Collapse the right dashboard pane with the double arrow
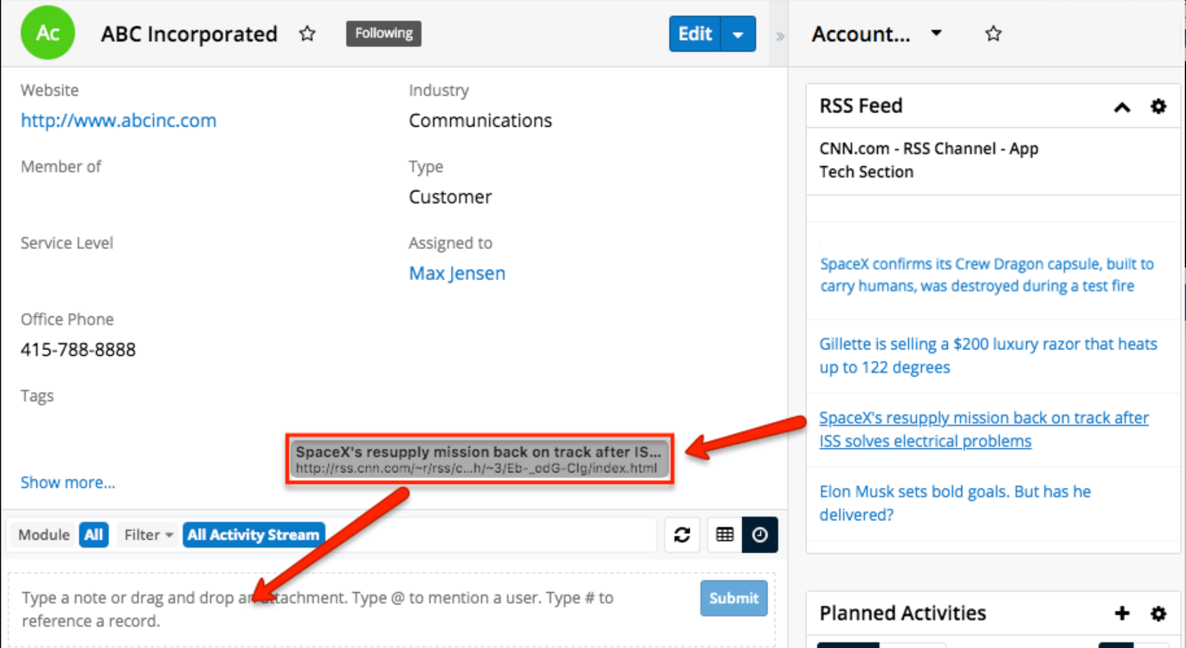 click(x=780, y=37)
